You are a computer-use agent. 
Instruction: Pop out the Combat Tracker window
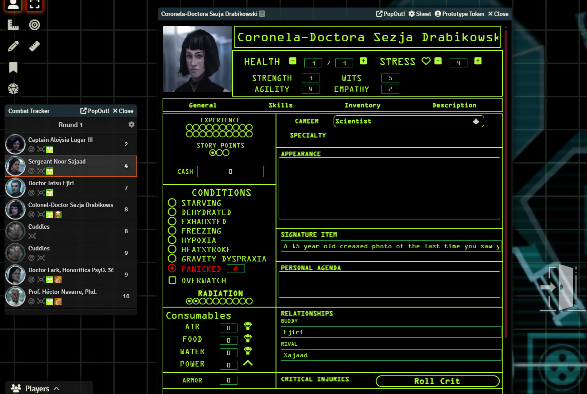(94, 111)
